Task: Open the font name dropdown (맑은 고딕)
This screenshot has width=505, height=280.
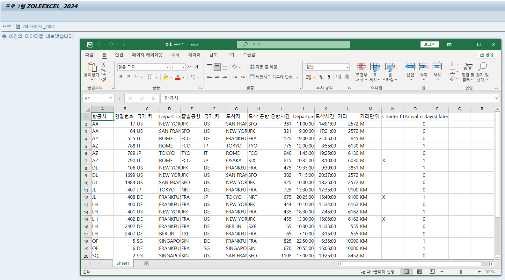Action: 168,67
